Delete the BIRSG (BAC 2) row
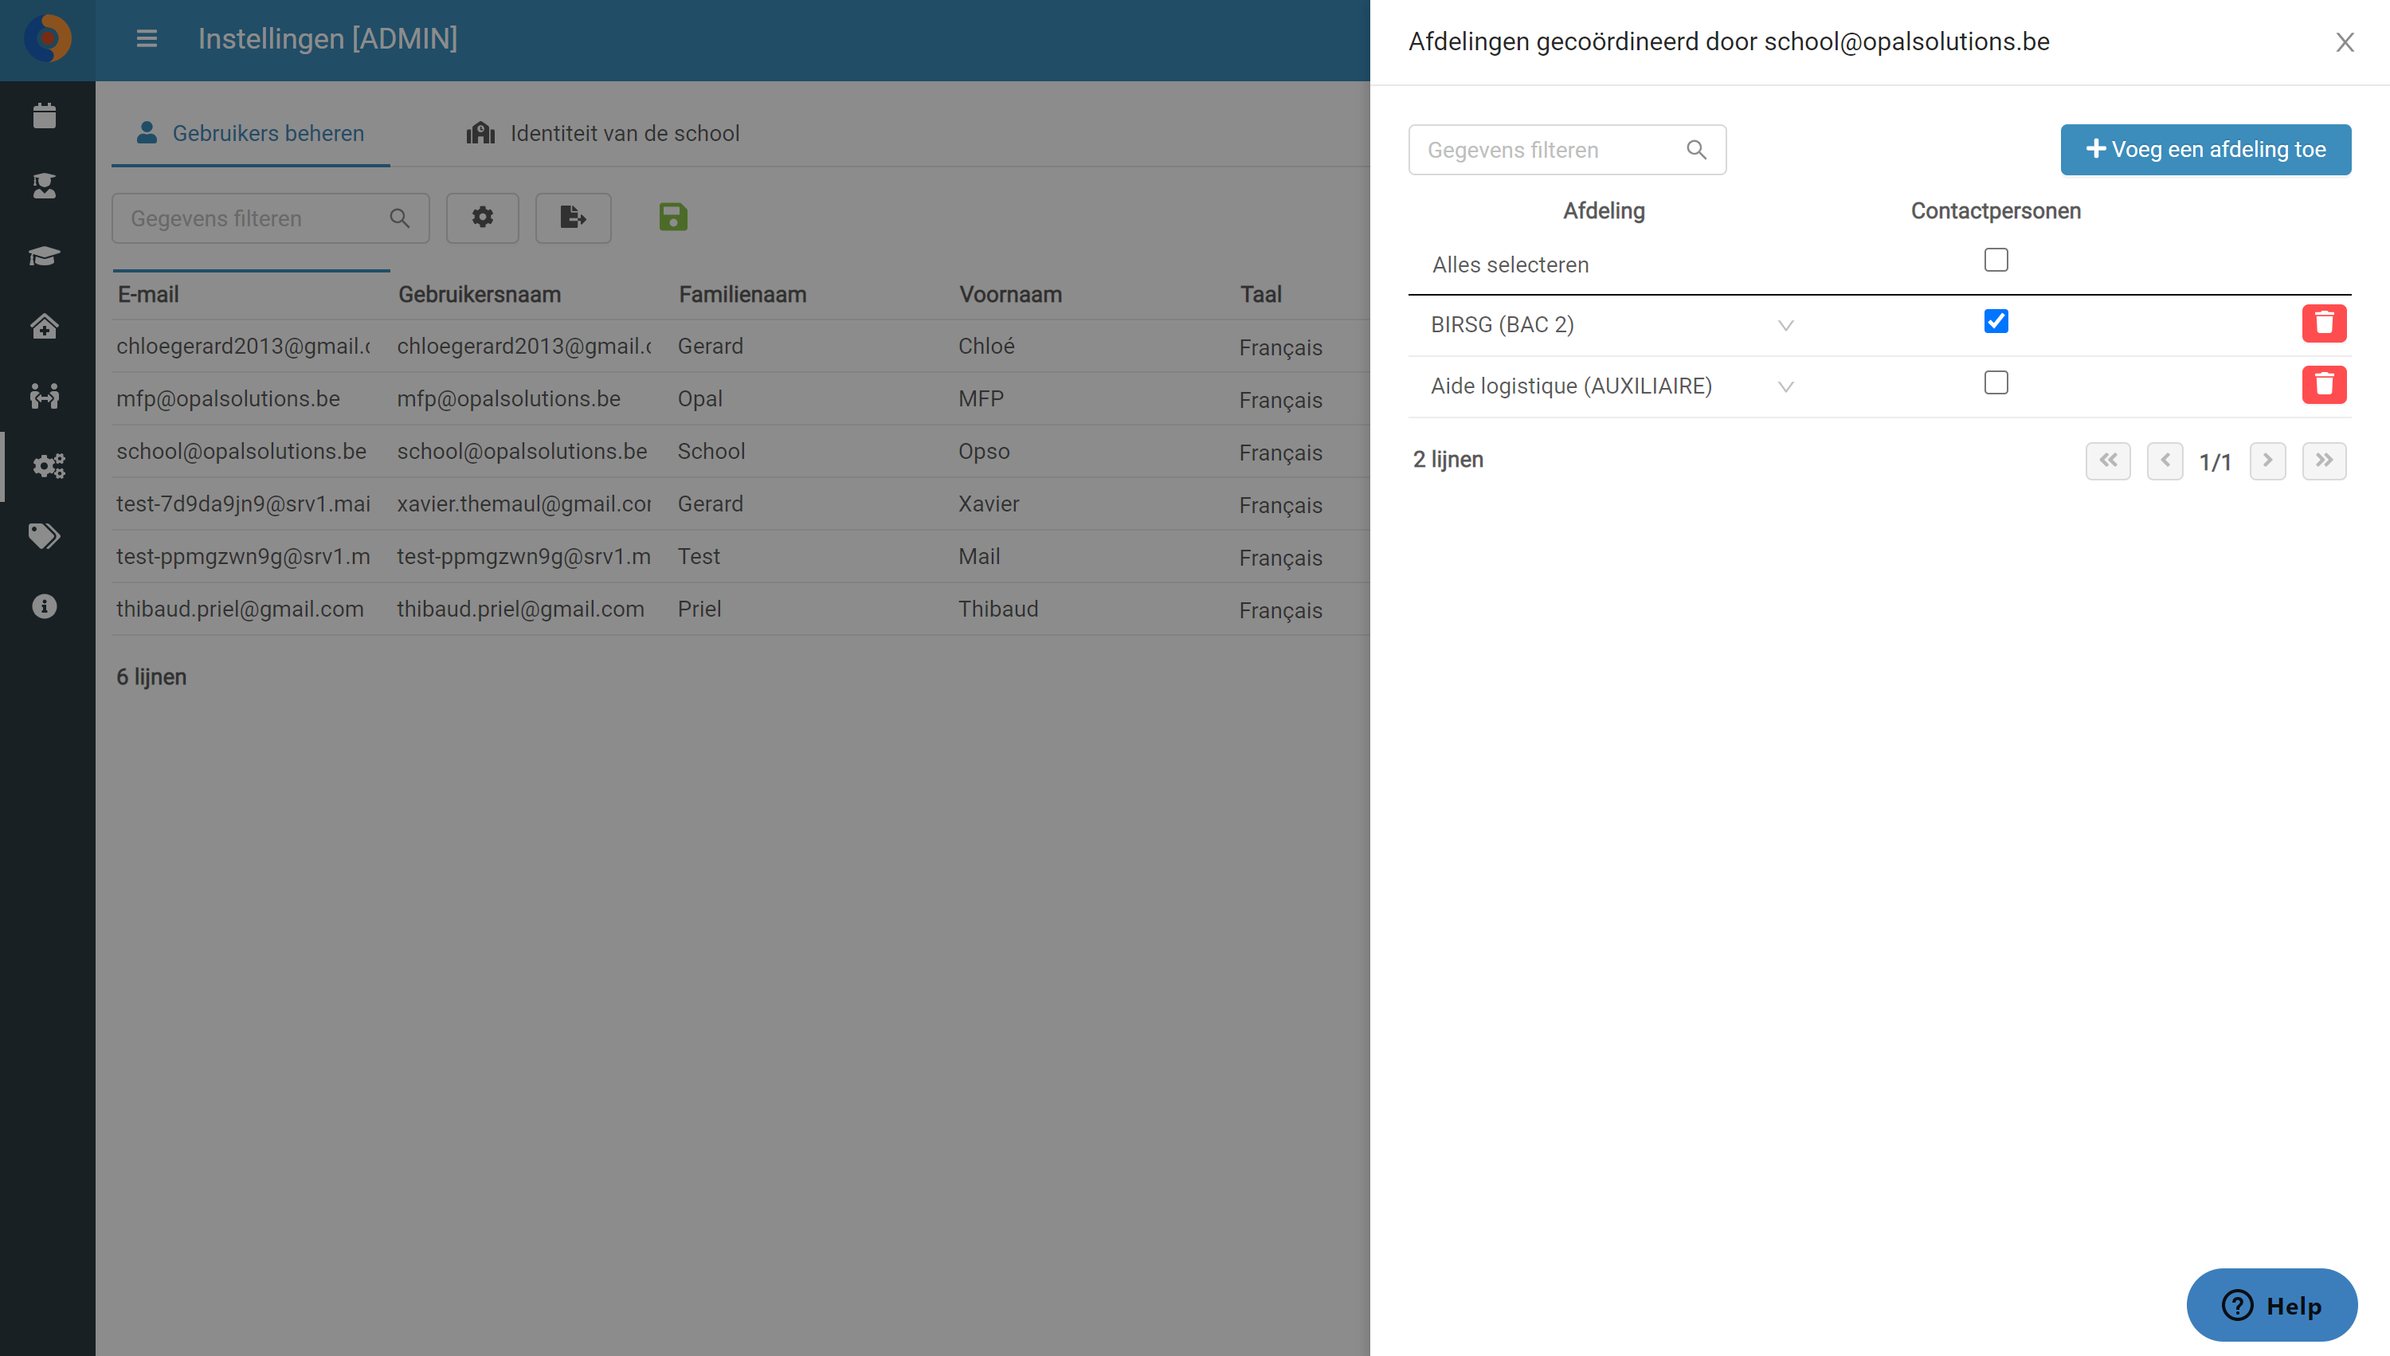The height and width of the screenshot is (1356, 2390). point(2324,323)
